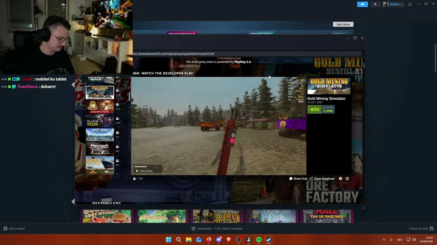
Task: Click the Share Broadcast button
Action: point(322,179)
